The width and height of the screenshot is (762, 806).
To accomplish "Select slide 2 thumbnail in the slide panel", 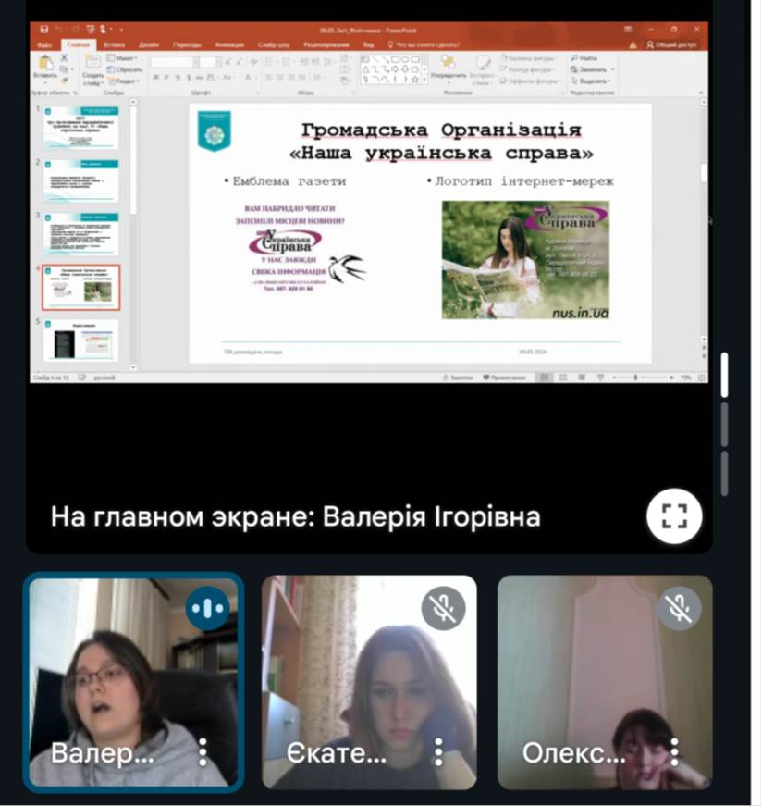I will 80,180.
